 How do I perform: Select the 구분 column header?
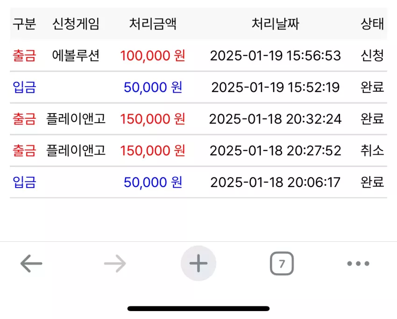coord(24,24)
